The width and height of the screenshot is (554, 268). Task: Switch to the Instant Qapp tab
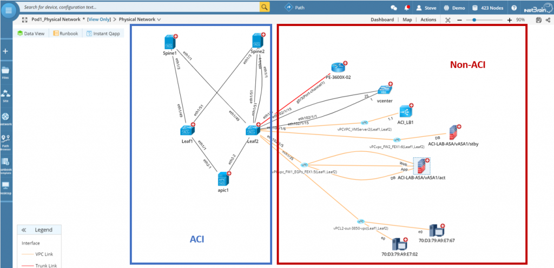click(x=103, y=33)
